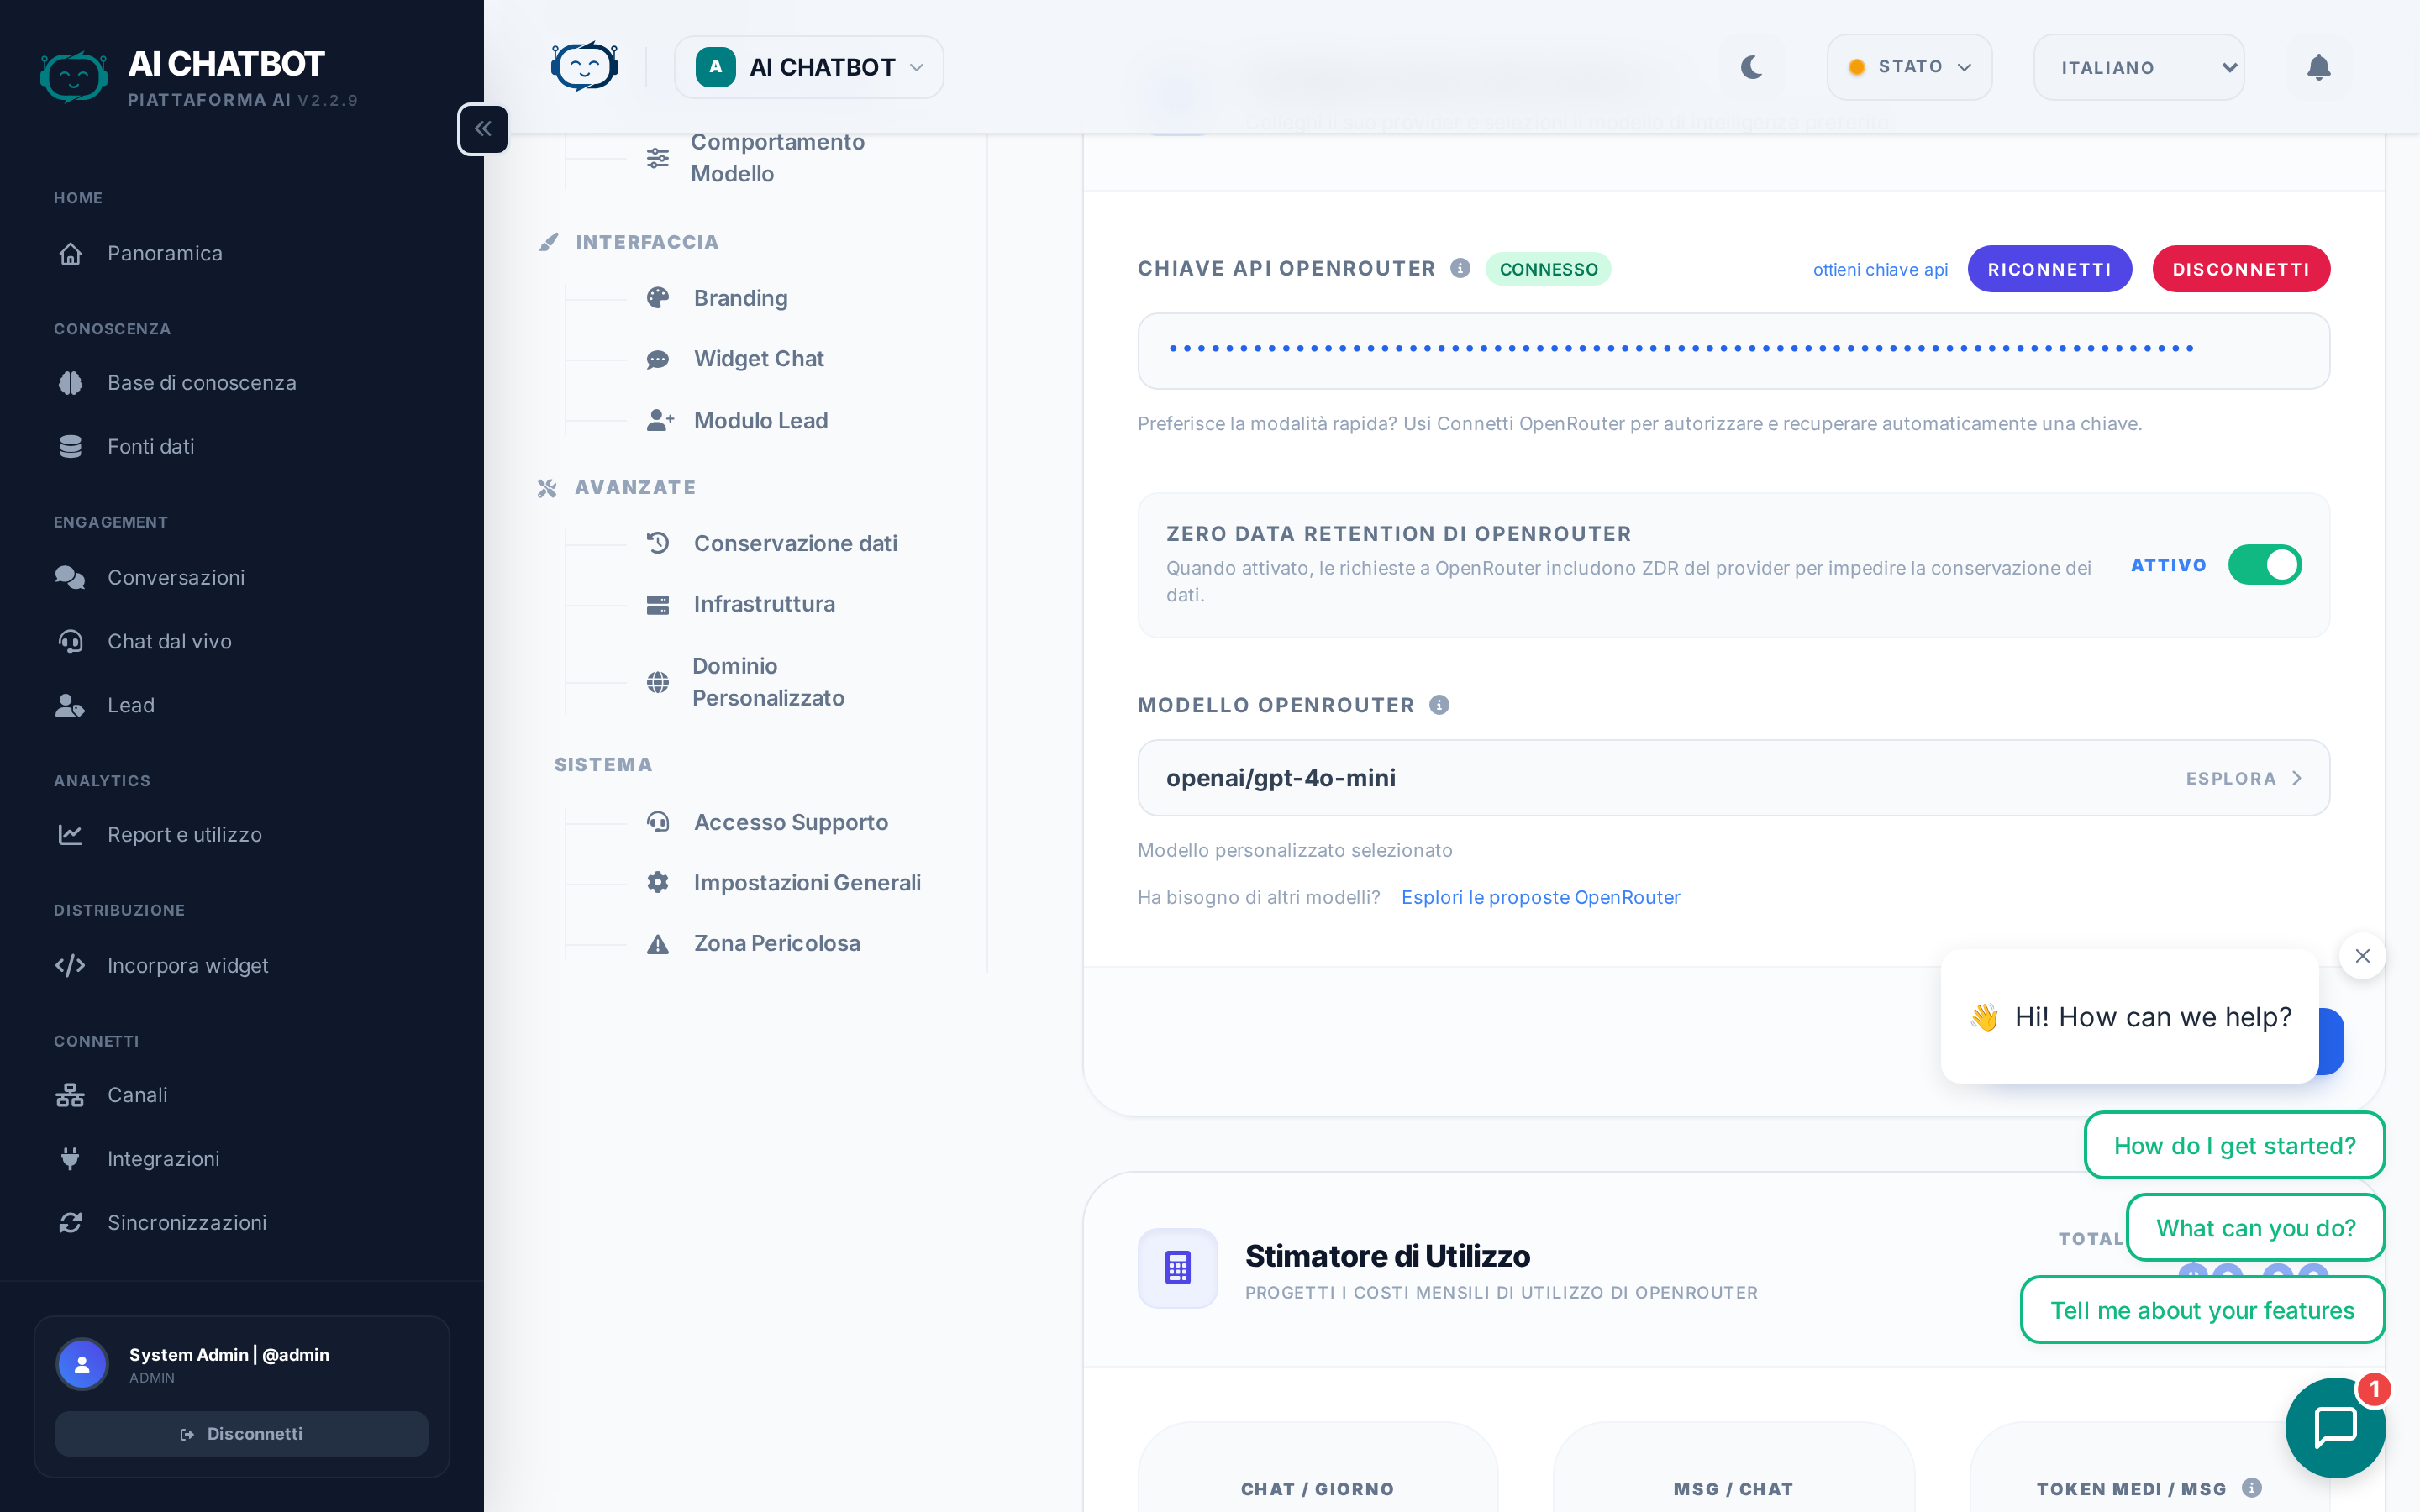Viewport: 2420px width, 1512px height.
Task: Open Zona Pericolosa settings
Action: pyautogui.click(x=776, y=943)
